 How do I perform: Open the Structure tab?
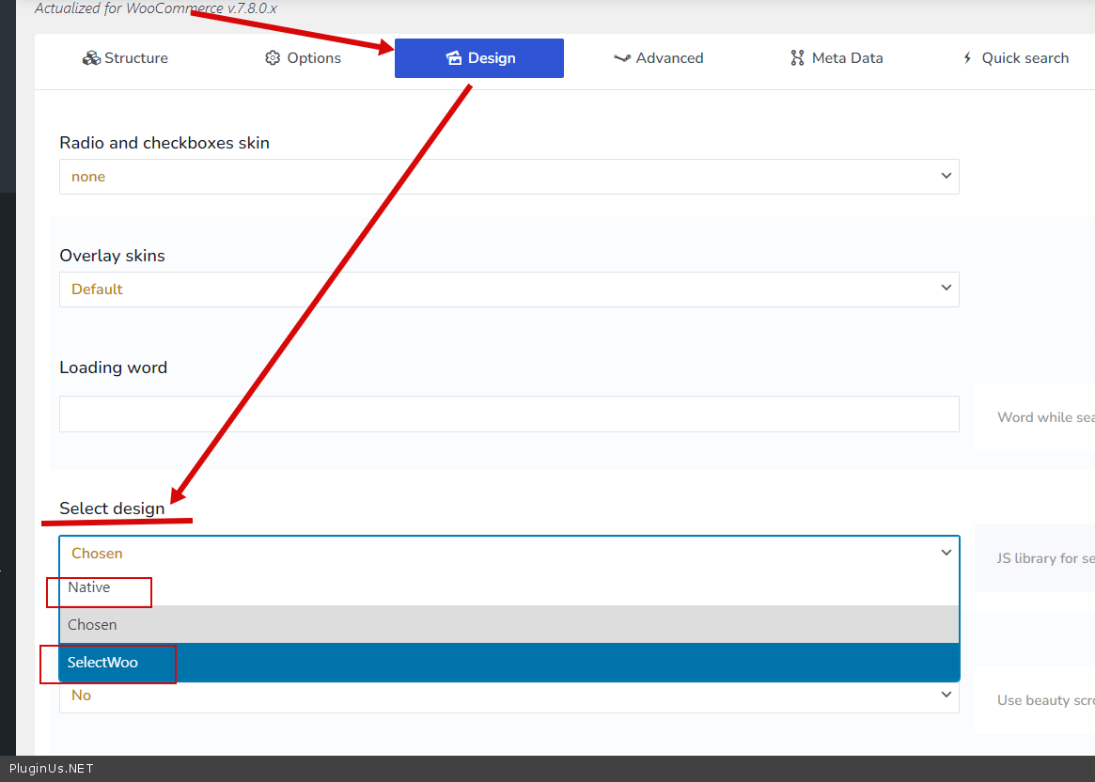click(125, 58)
